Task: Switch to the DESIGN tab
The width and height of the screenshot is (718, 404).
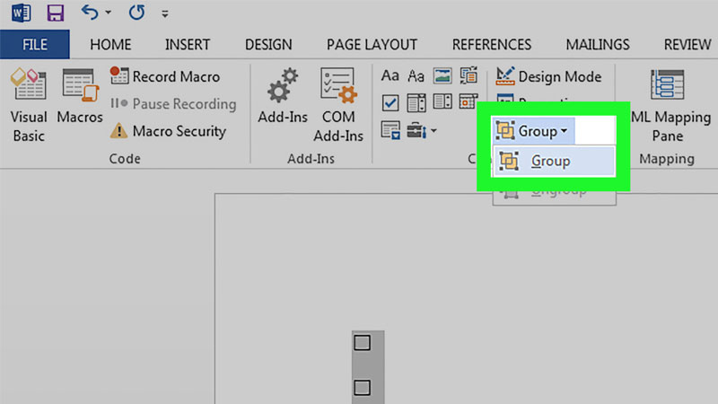Action: (268, 44)
